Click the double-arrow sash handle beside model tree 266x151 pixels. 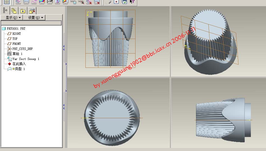tap(64, 46)
